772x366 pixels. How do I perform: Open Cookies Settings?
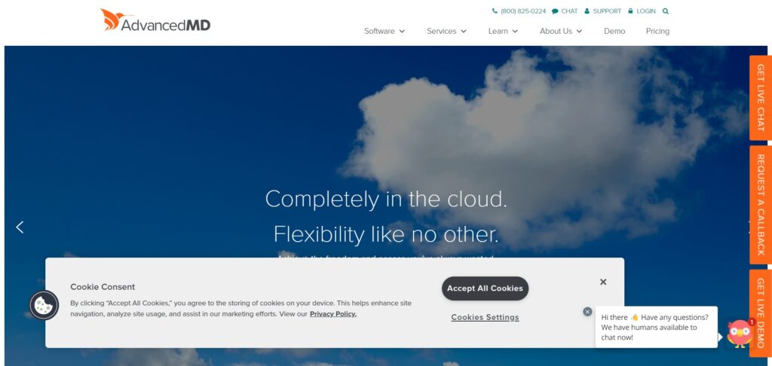pyautogui.click(x=485, y=317)
